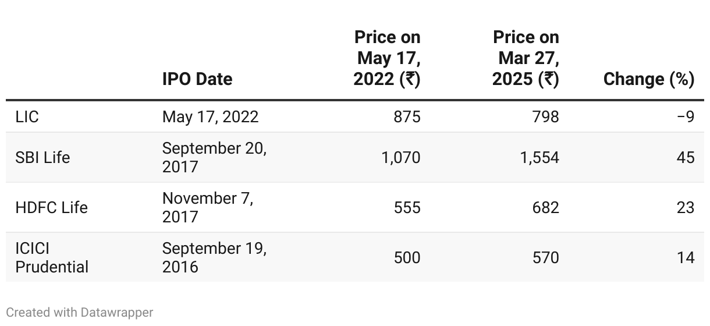The image size is (710, 326).
Task: Click the 682 price for HDFC Life
Action: (545, 207)
